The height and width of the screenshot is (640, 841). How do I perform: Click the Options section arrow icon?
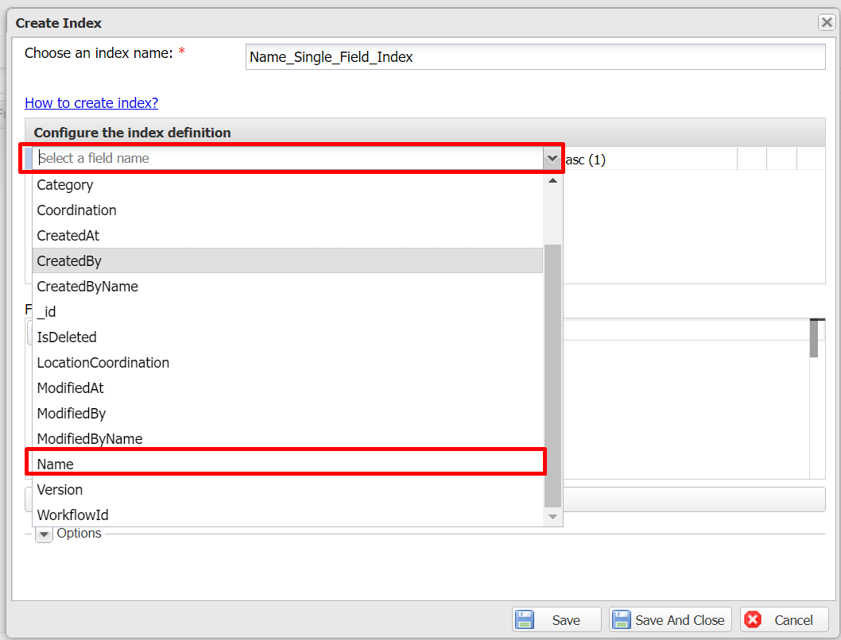coord(44,534)
